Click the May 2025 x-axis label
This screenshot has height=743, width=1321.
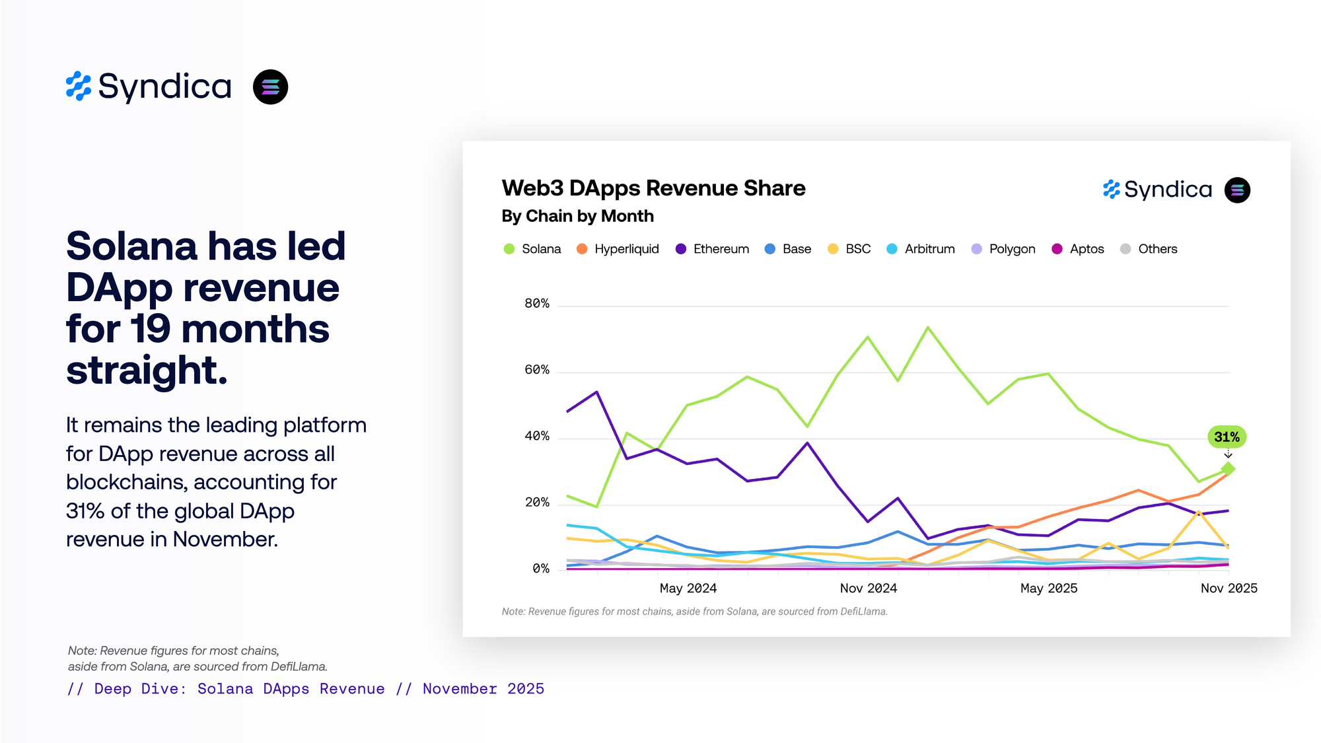coord(1048,588)
